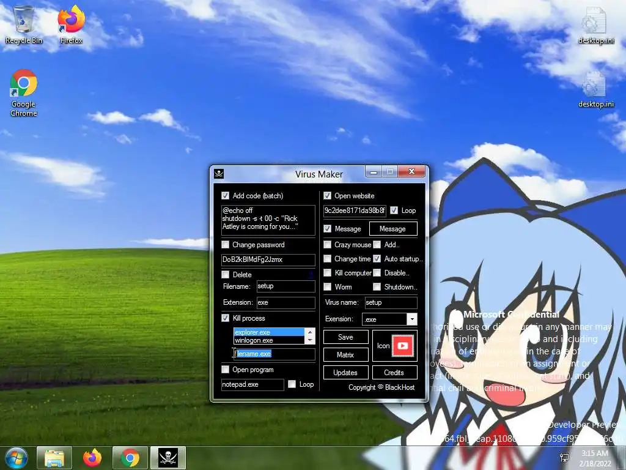Minimize the Virus Maker window
This screenshot has height=470, width=626.
pos(374,172)
